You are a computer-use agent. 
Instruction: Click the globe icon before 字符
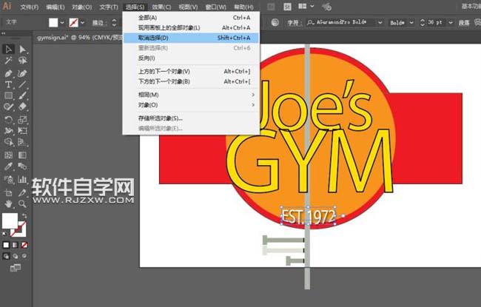[x=275, y=22]
